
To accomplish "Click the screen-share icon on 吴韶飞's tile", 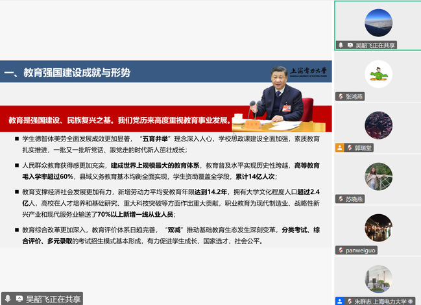I will pos(349,45).
